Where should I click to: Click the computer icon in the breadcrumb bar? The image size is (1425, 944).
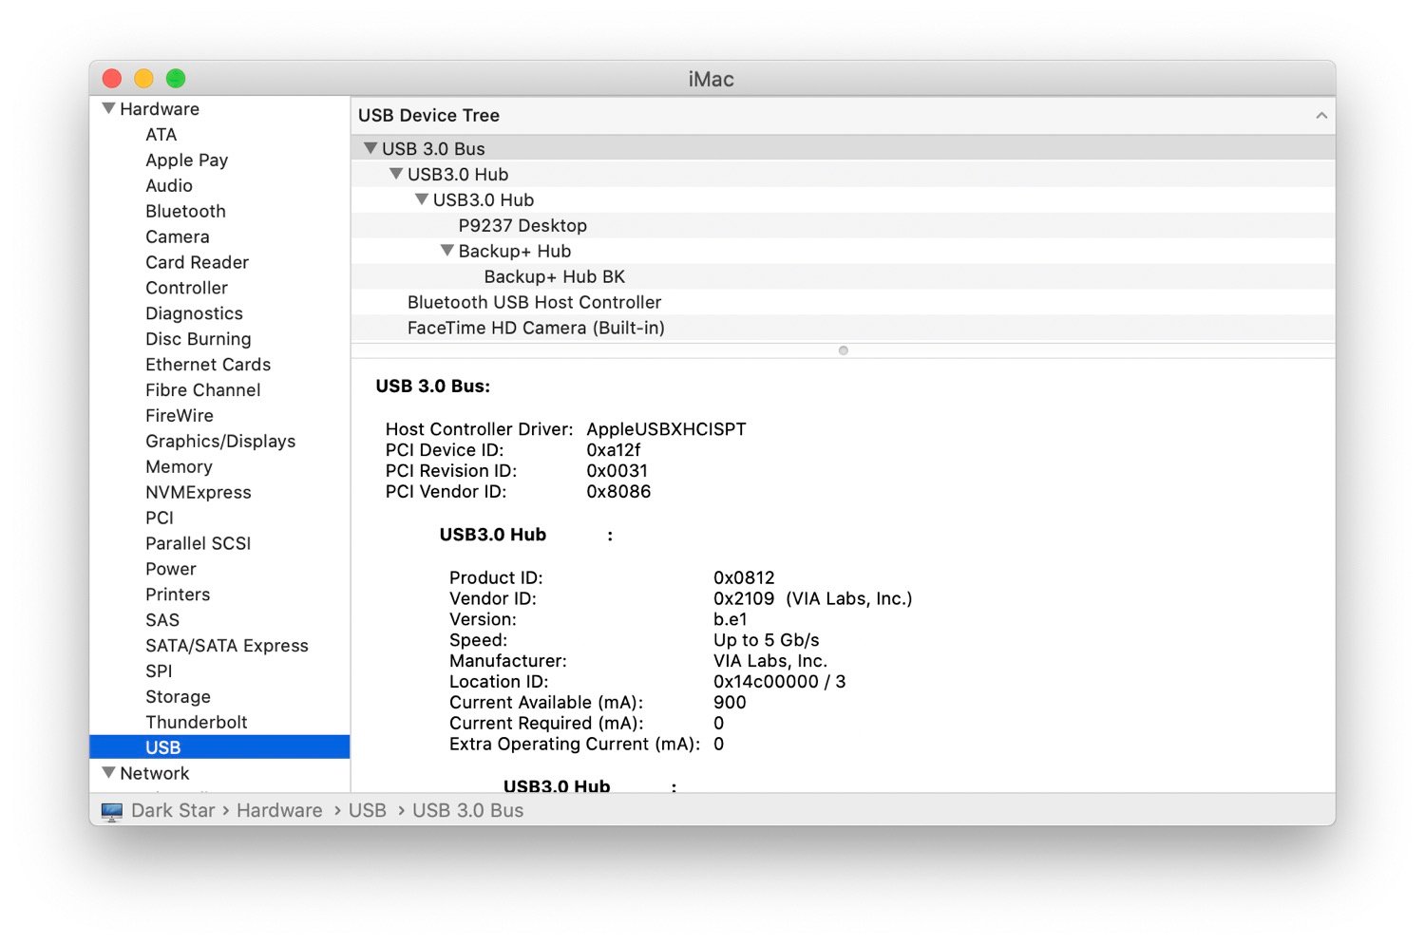coord(112,810)
